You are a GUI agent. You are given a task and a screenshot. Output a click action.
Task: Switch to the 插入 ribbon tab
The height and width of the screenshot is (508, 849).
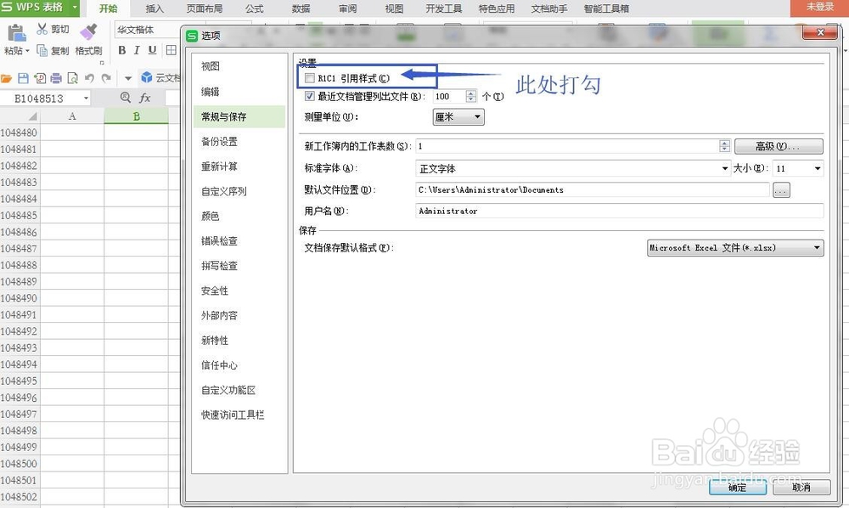click(x=153, y=9)
